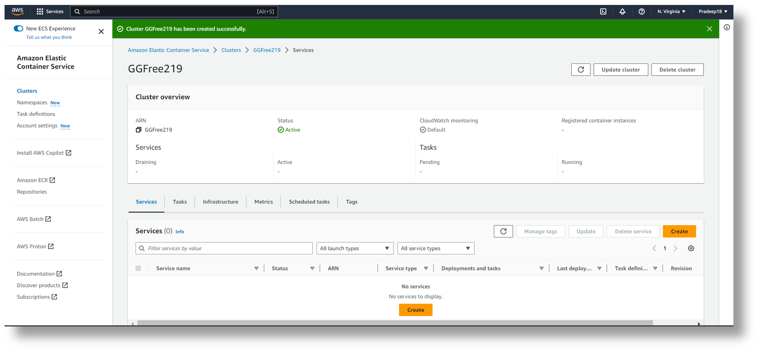Click the Update cluster button
Screen dimensions: 760x353
coord(621,69)
